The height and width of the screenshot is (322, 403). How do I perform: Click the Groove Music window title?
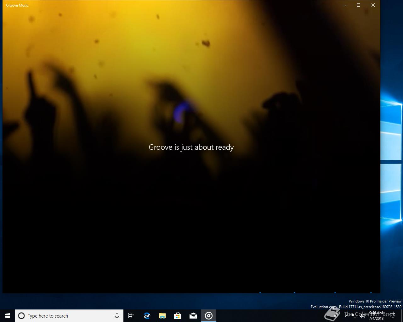17,5
